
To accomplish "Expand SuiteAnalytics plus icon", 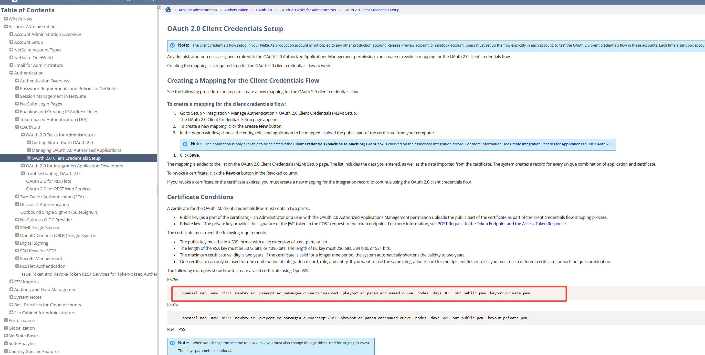I will [x=6, y=343].
